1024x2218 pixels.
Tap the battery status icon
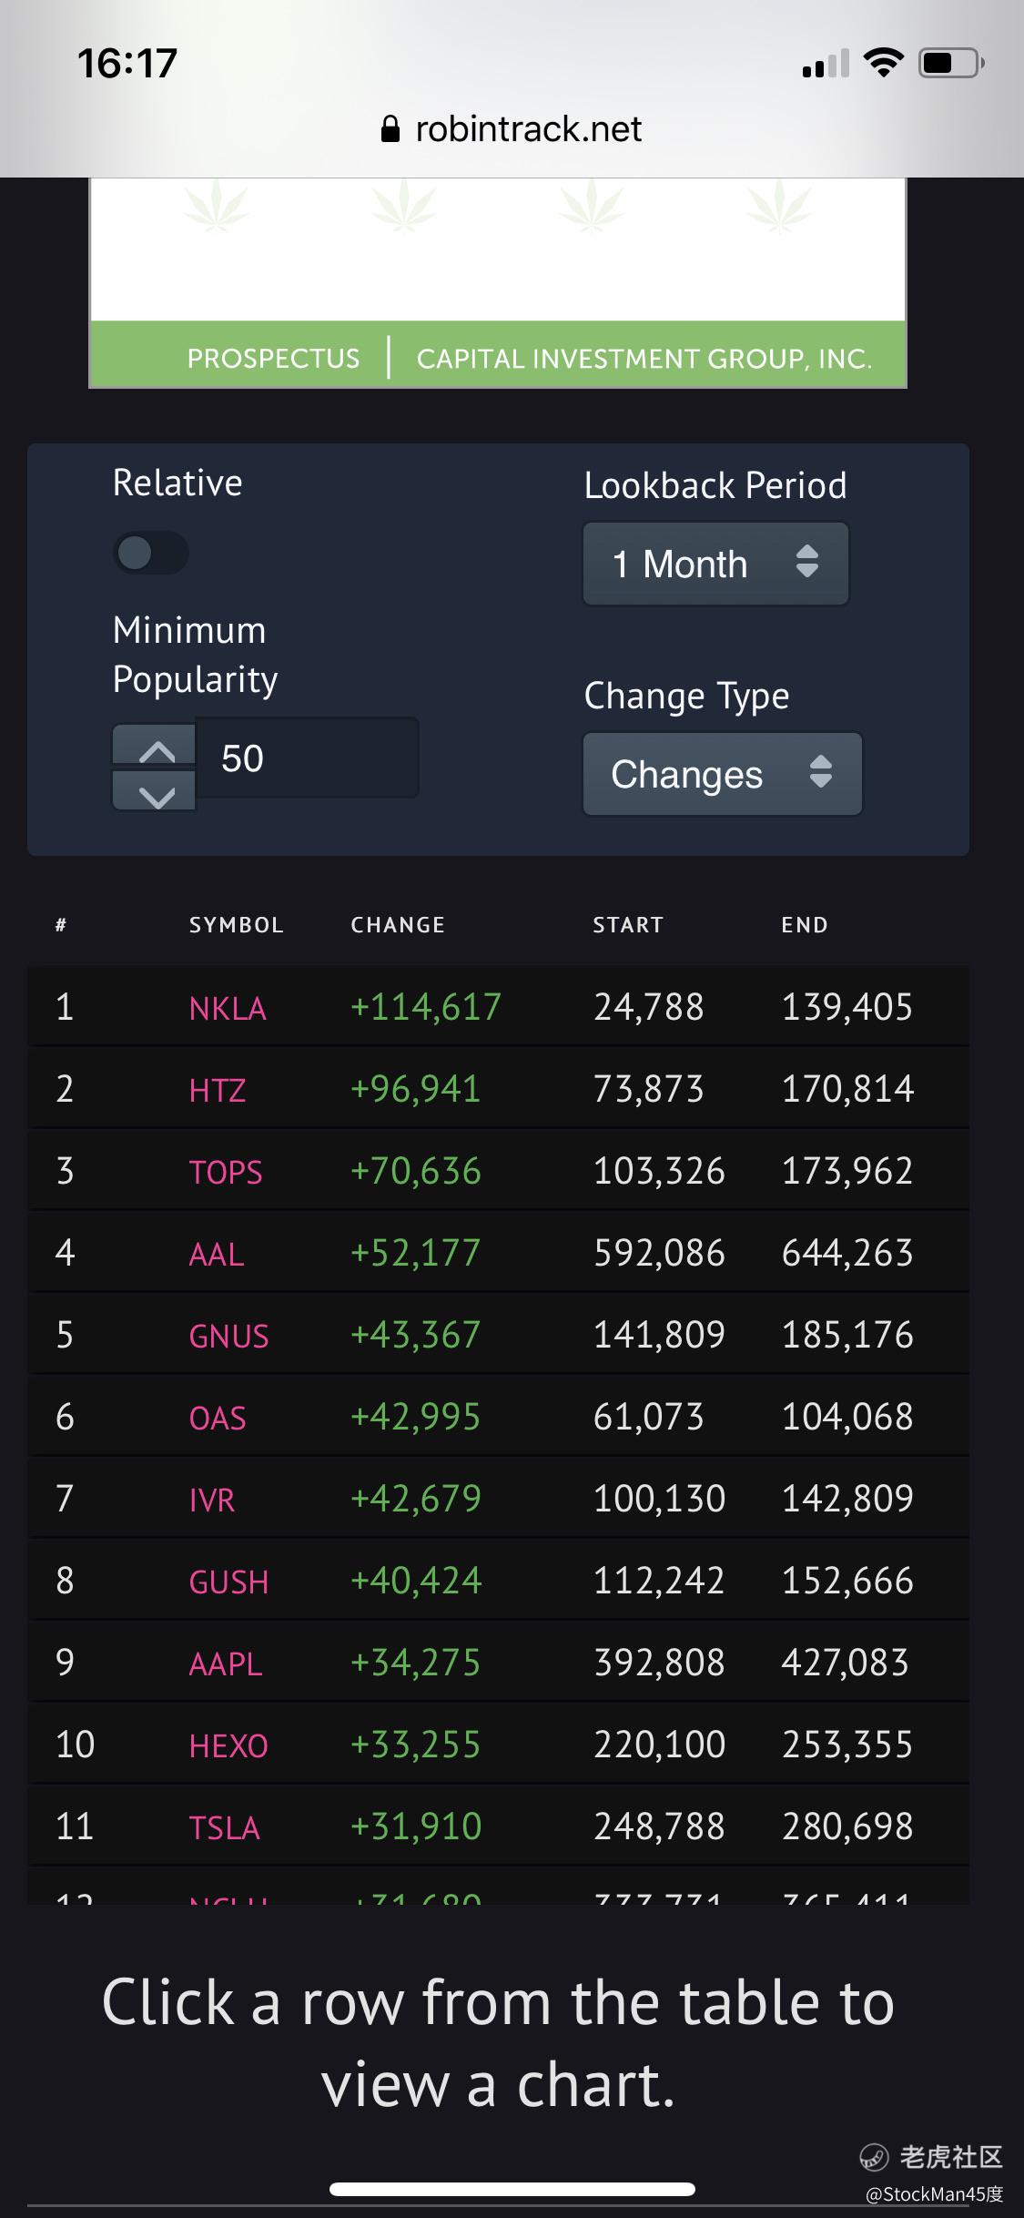coord(951,63)
